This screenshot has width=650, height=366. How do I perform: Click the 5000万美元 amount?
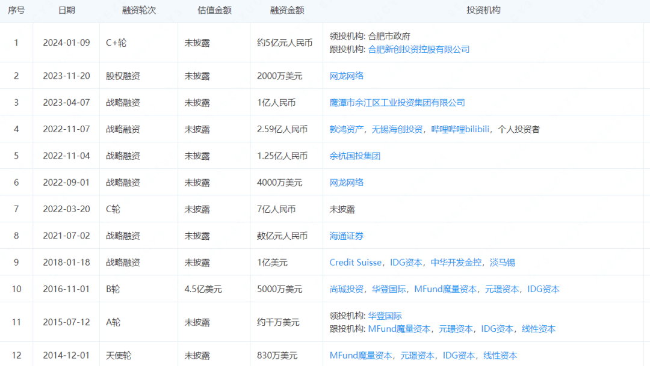click(280, 289)
